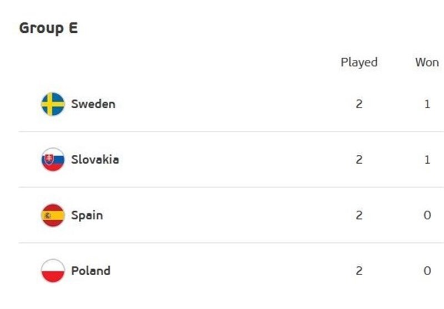
Task: Click the Slovakia flag icon
Action: 53,160
